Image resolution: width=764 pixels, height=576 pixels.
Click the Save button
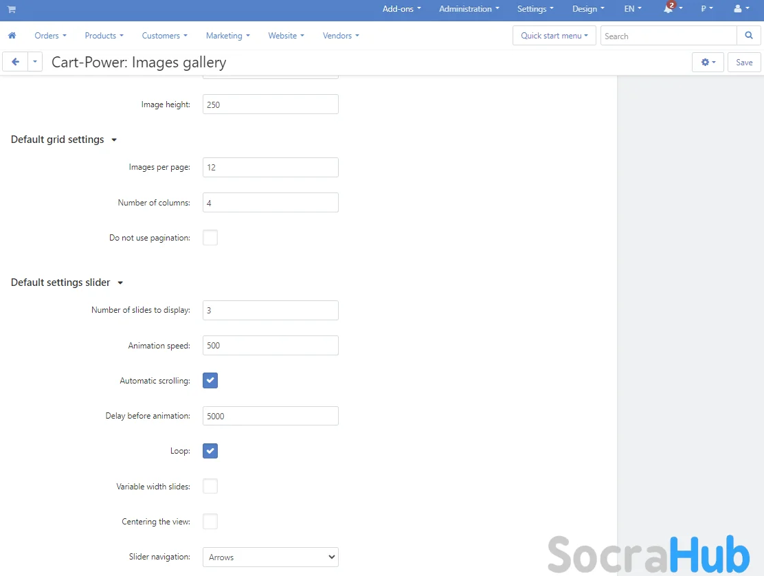(744, 62)
